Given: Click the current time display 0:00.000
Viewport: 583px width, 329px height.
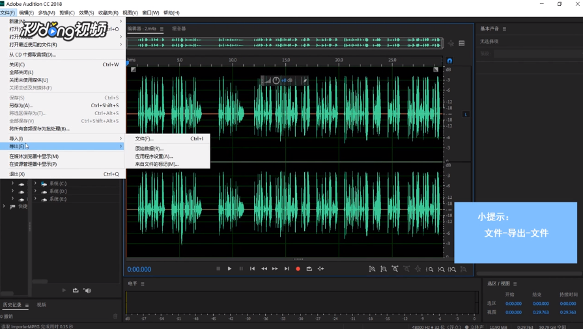Looking at the screenshot, I should 139,270.
